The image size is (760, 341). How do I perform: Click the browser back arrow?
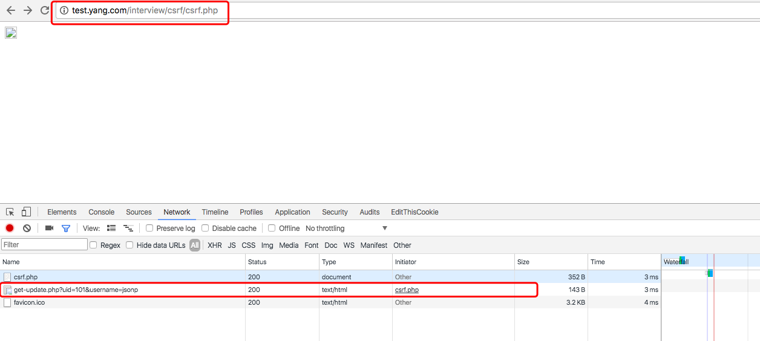click(11, 10)
